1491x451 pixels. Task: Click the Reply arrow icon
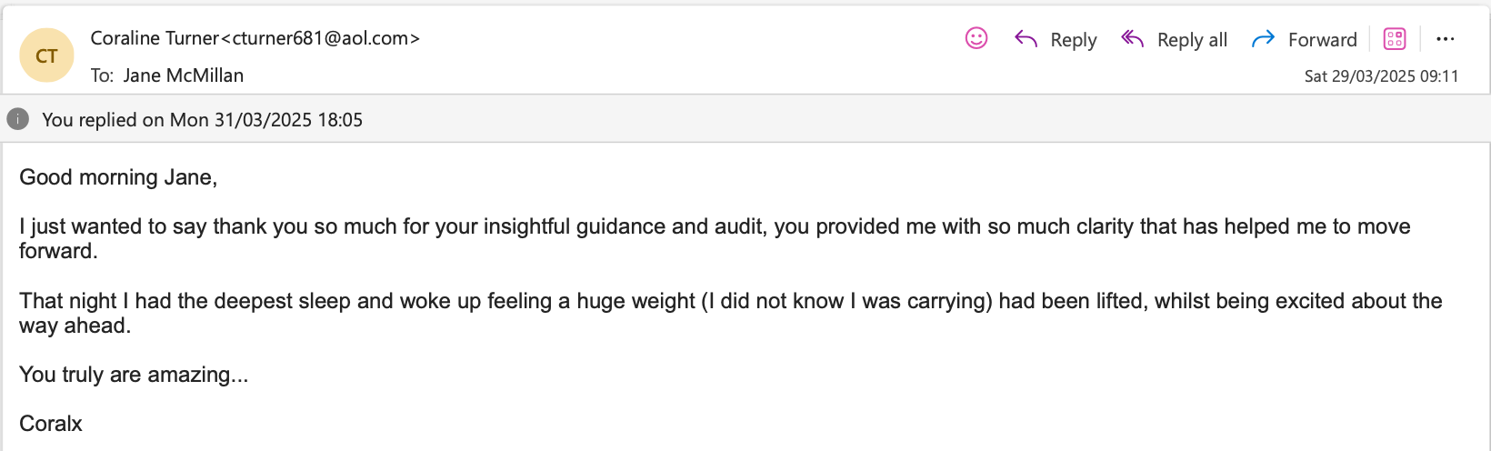point(1026,38)
